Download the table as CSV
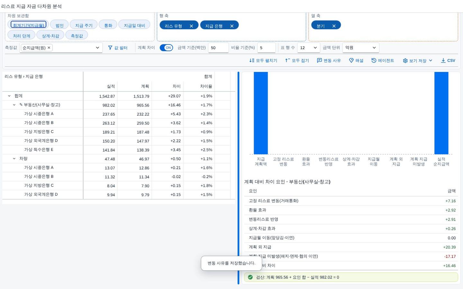Image resolution: width=463 pixels, height=289 pixels. [448, 61]
